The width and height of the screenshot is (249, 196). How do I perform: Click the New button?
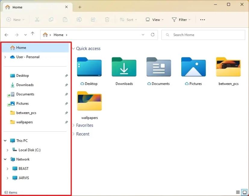[x=15, y=20]
